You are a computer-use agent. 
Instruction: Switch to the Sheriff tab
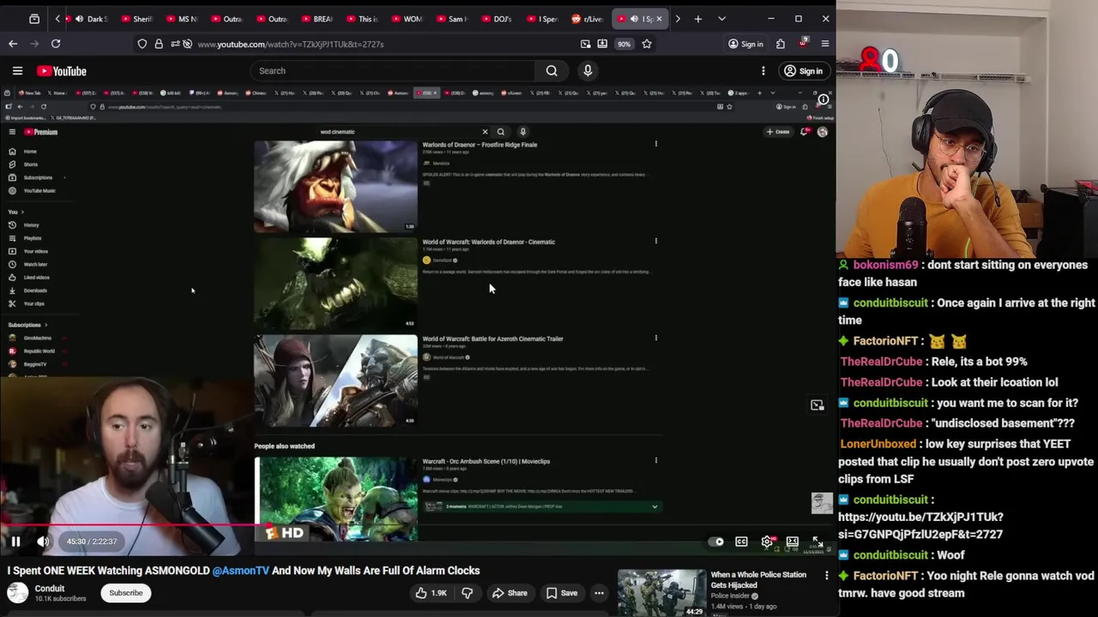coord(137,19)
